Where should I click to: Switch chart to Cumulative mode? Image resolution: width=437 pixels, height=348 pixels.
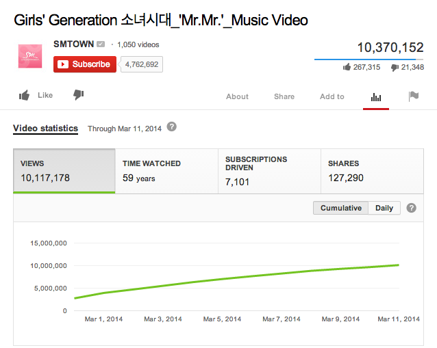point(341,208)
